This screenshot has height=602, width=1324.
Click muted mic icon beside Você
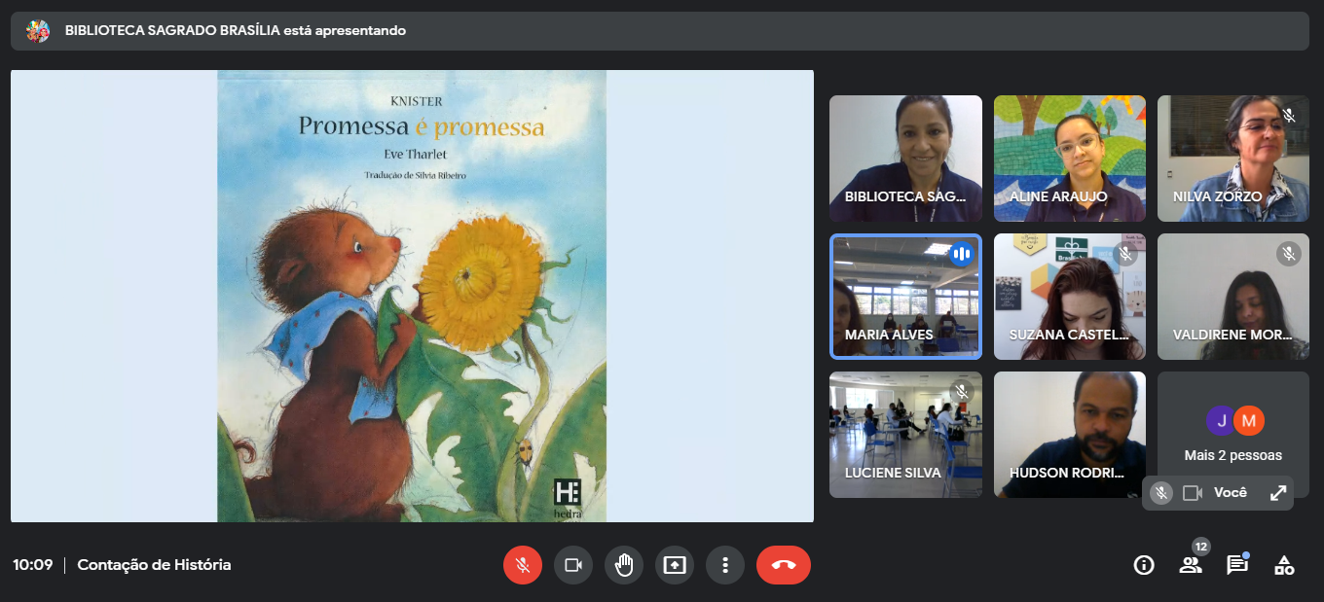pos(1160,493)
